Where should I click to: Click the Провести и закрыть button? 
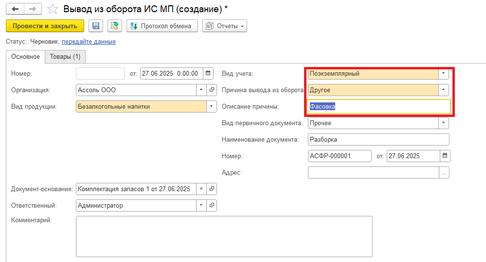[x=45, y=26]
